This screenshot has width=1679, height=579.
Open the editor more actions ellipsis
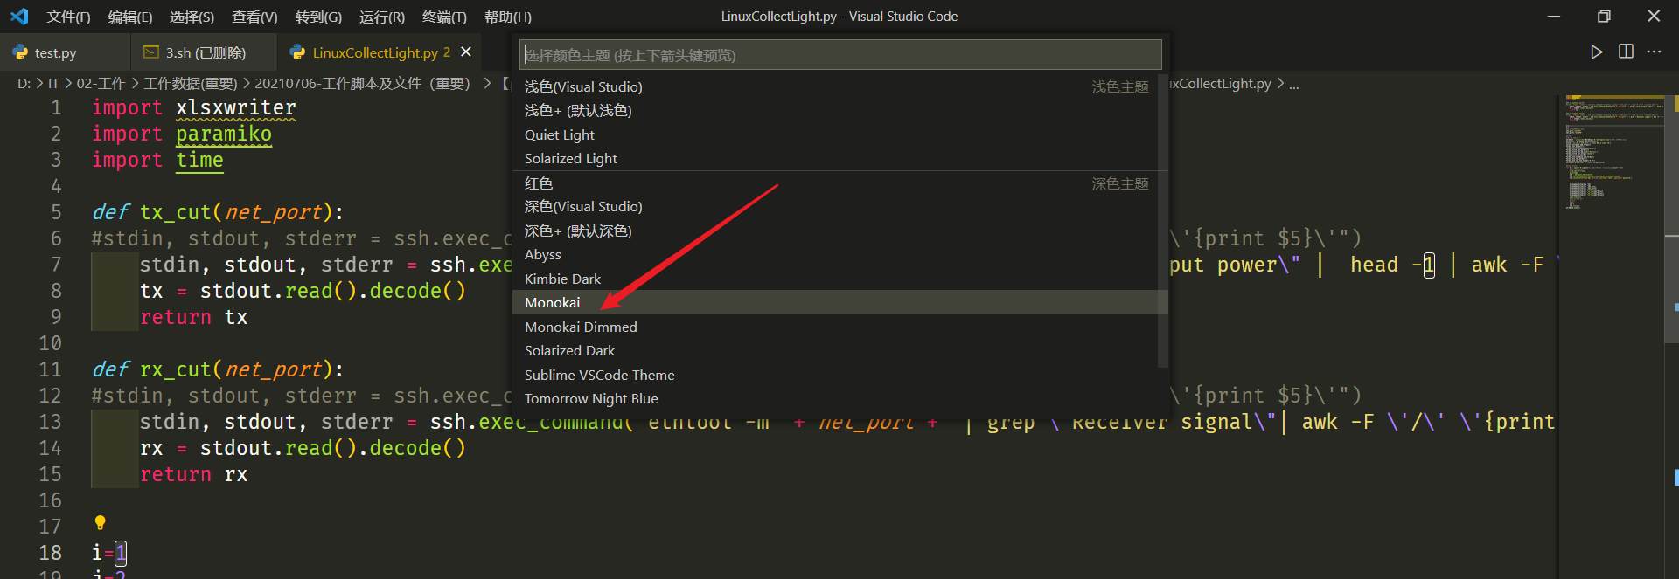click(1654, 52)
